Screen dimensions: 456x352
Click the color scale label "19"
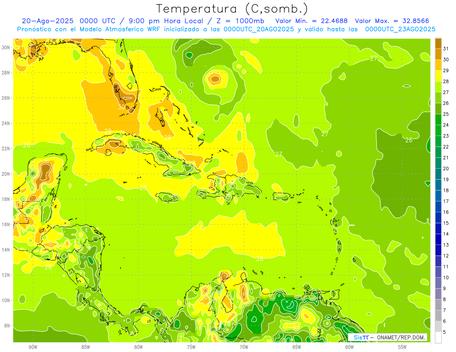(x=446, y=179)
